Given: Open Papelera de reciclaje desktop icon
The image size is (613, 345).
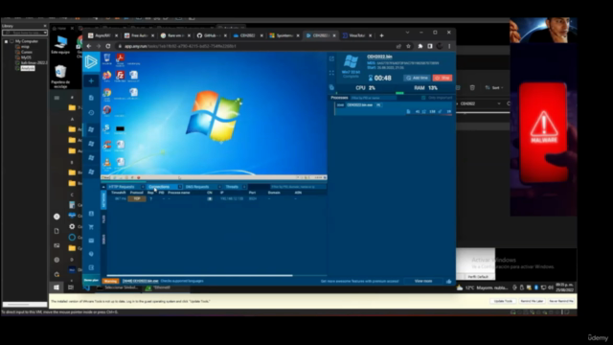Looking at the screenshot, I should pos(60,77).
